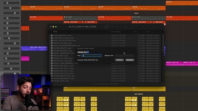Click the BRASS_AGGRESSIVE LEGA file icon
Screen dimensions: 198x111
tap(52, 53)
